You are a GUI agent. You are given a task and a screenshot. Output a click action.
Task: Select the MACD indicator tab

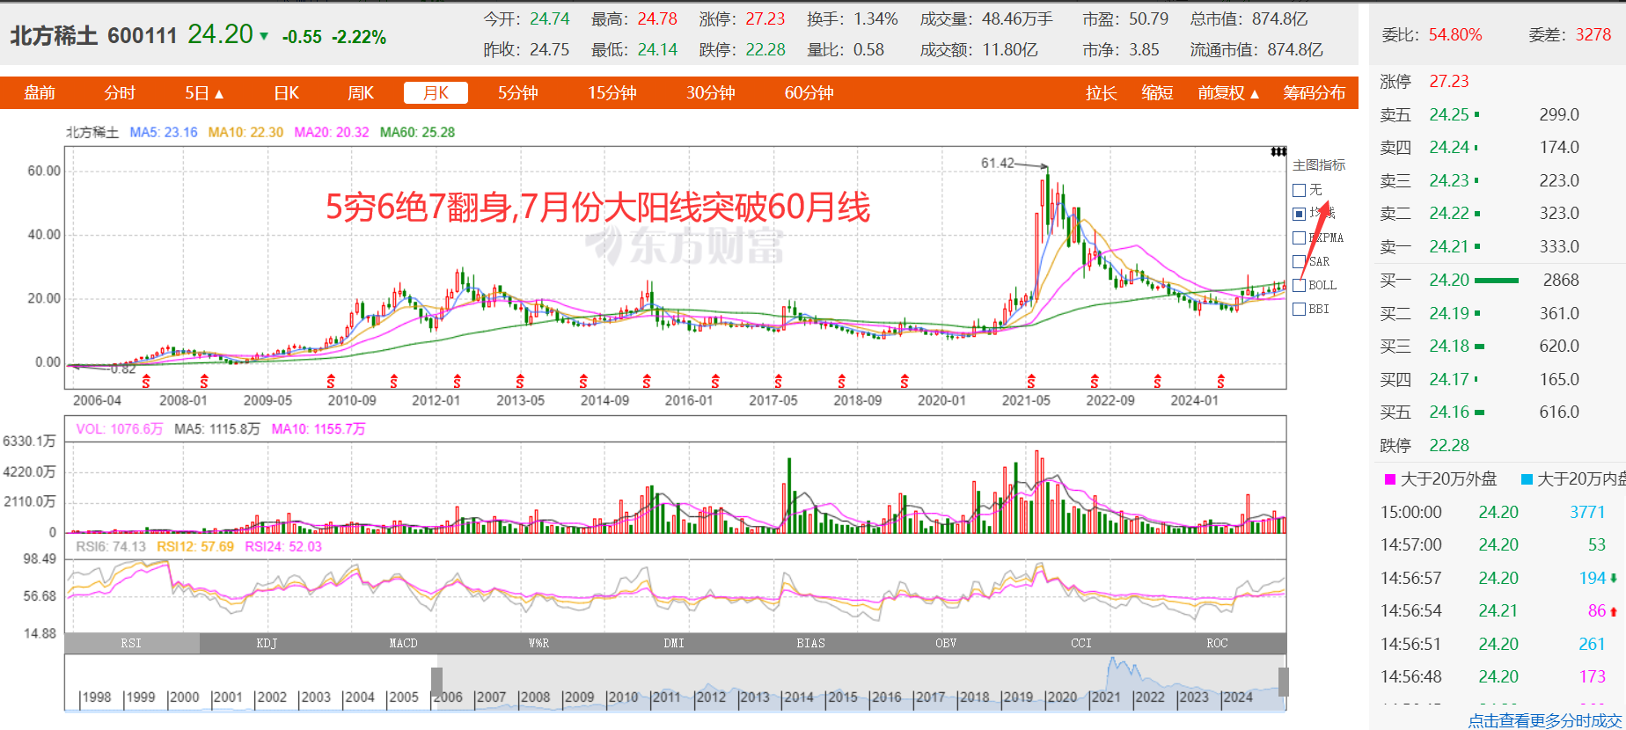(403, 644)
